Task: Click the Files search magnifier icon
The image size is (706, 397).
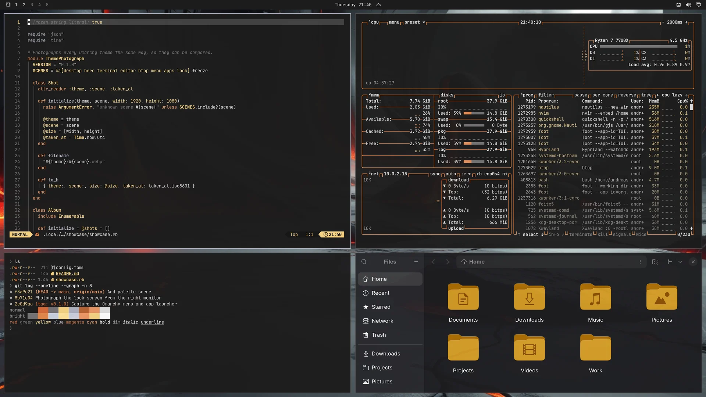Action: (364, 262)
